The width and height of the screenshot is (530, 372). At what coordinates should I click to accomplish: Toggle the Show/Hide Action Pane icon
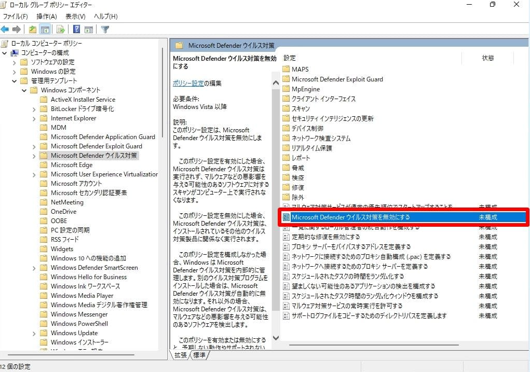(x=89, y=30)
